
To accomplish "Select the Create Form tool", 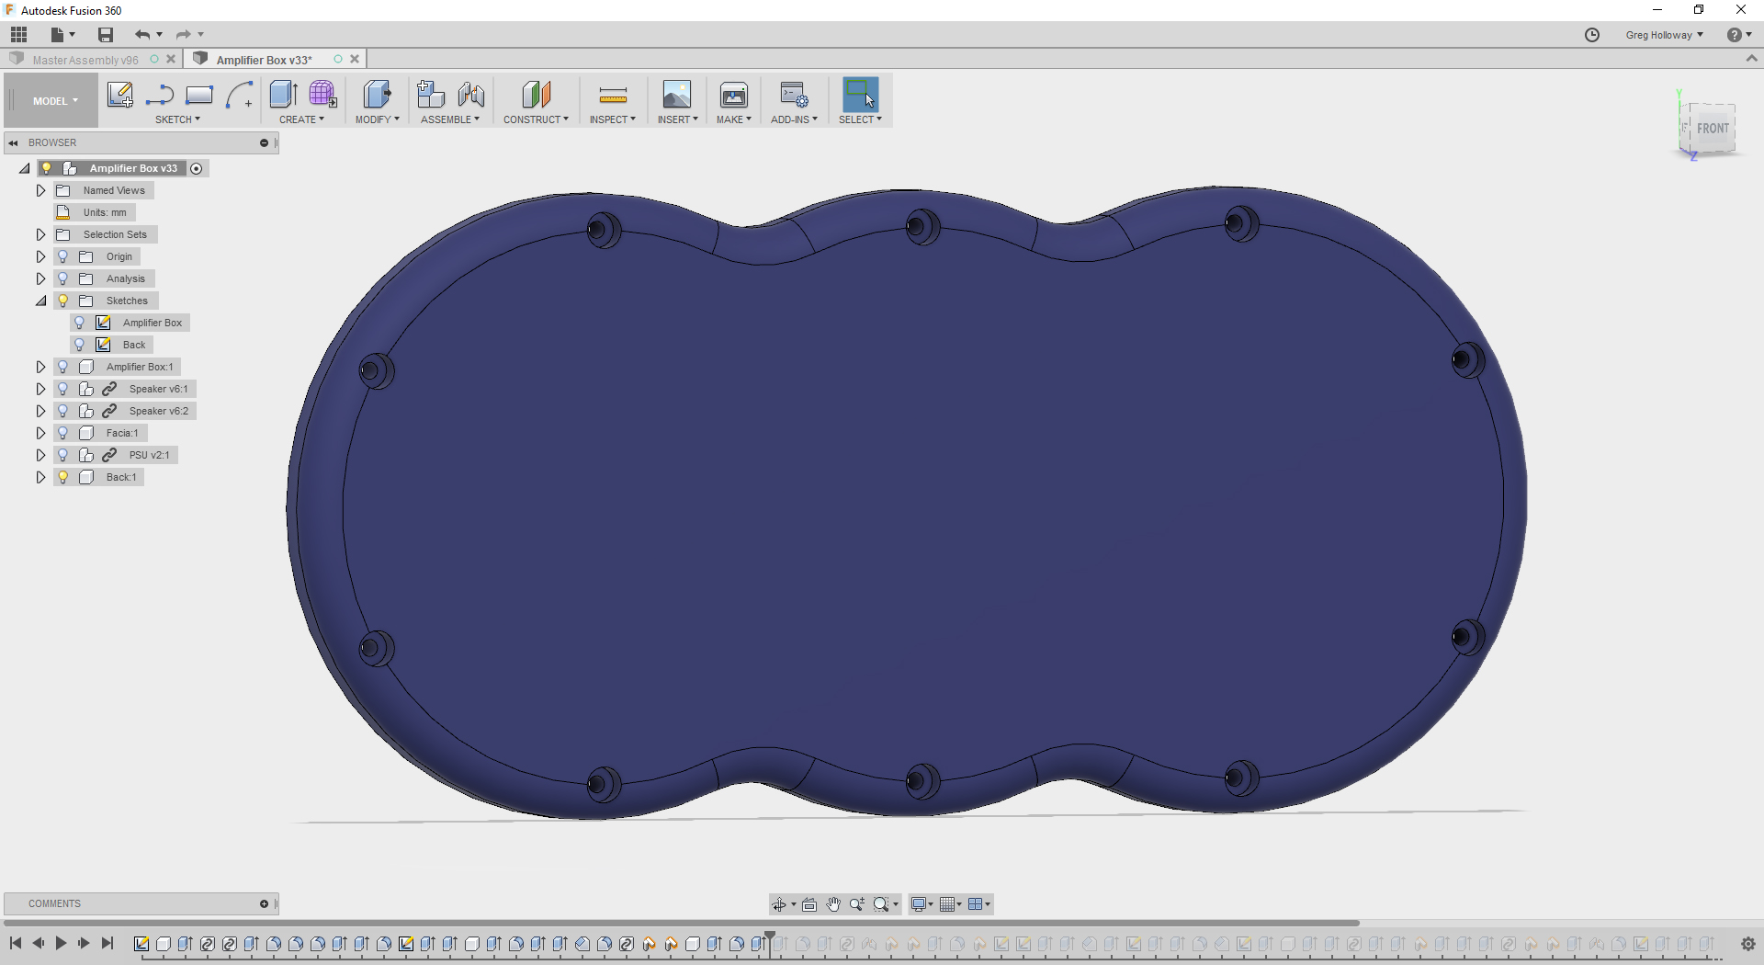I will coord(322,95).
